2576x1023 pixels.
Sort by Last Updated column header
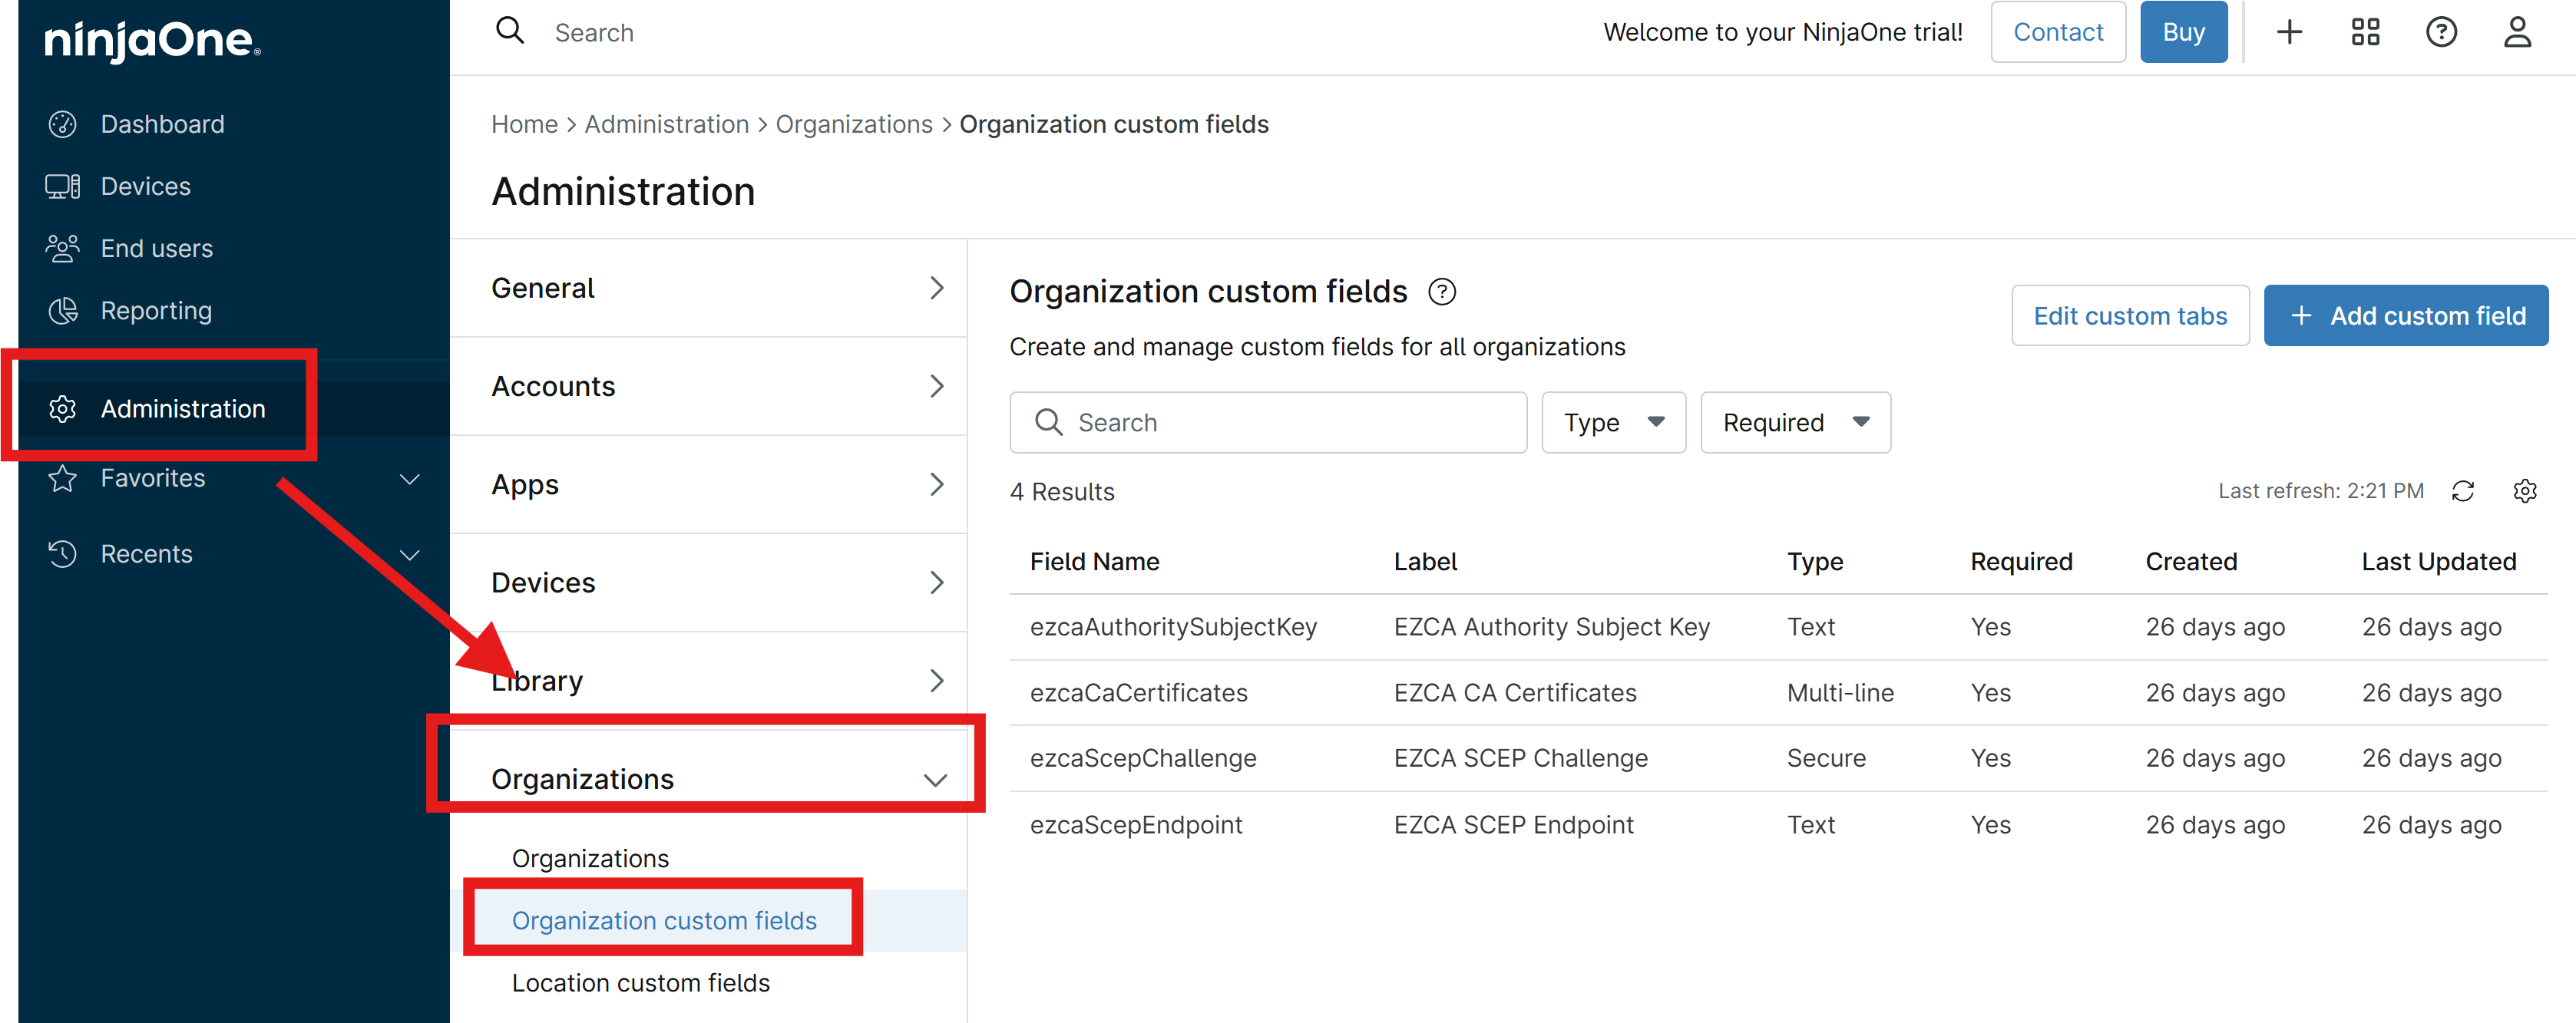[x=2438, y=562]
